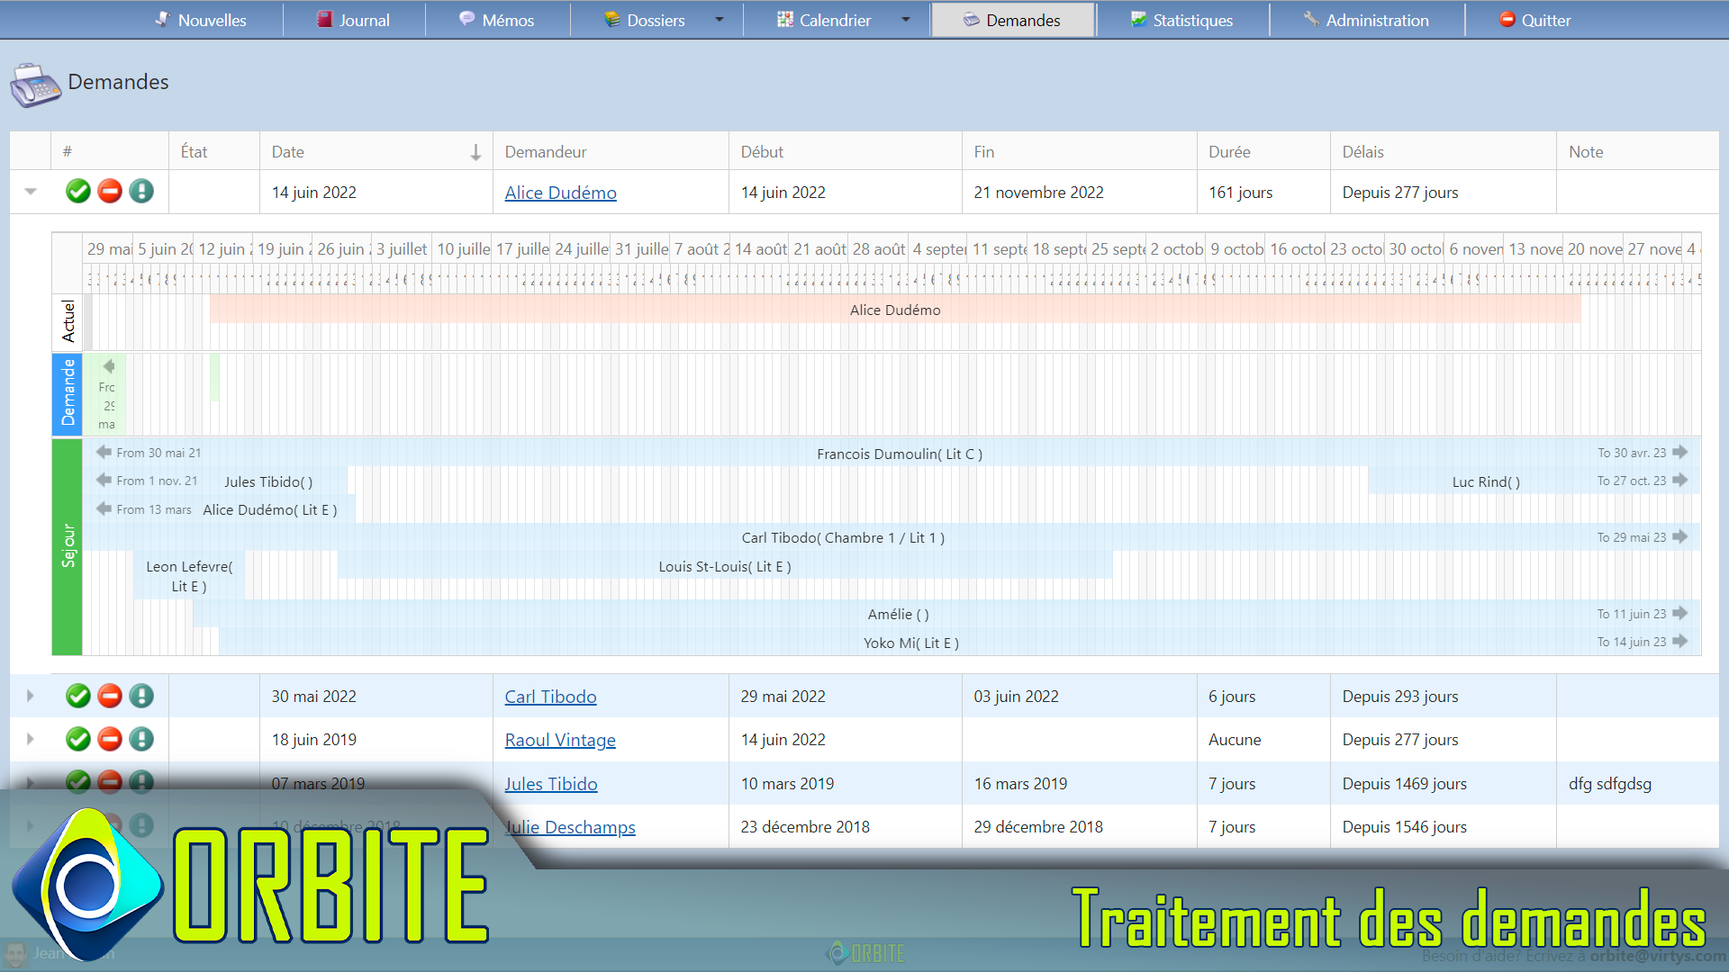Expand the Carl Tibodo request row
The width and height of the screenshot is (1729, 972).
(31, 696)
